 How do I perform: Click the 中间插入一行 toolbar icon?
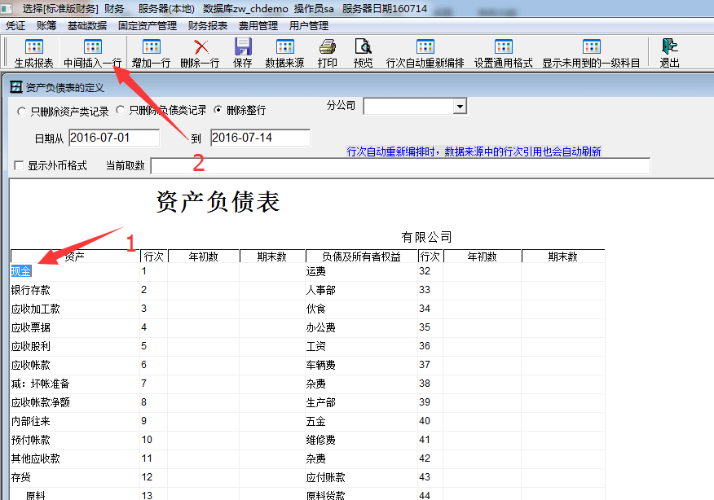click(93, 47)
